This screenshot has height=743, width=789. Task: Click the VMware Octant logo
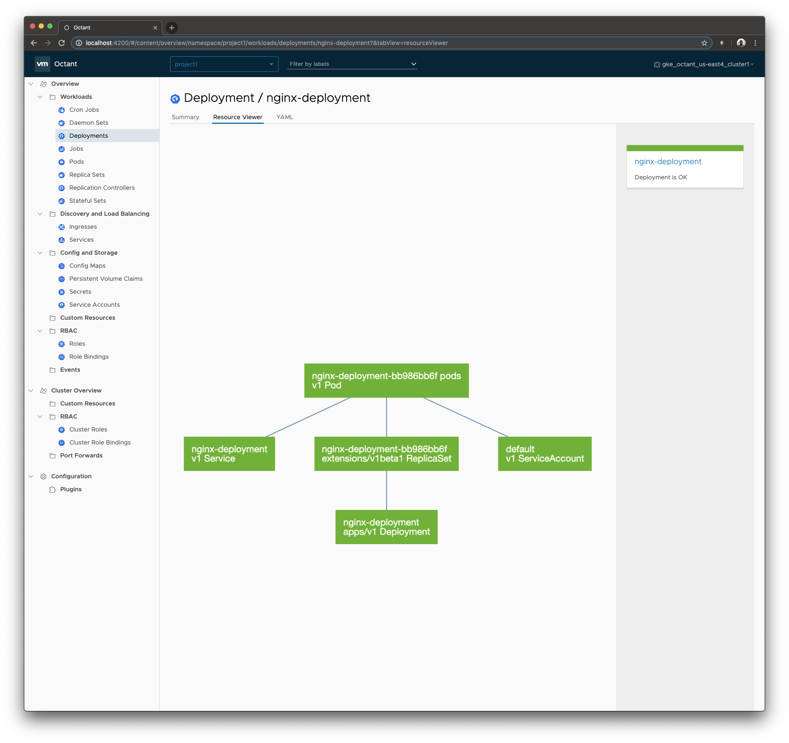tap(43, 64)
